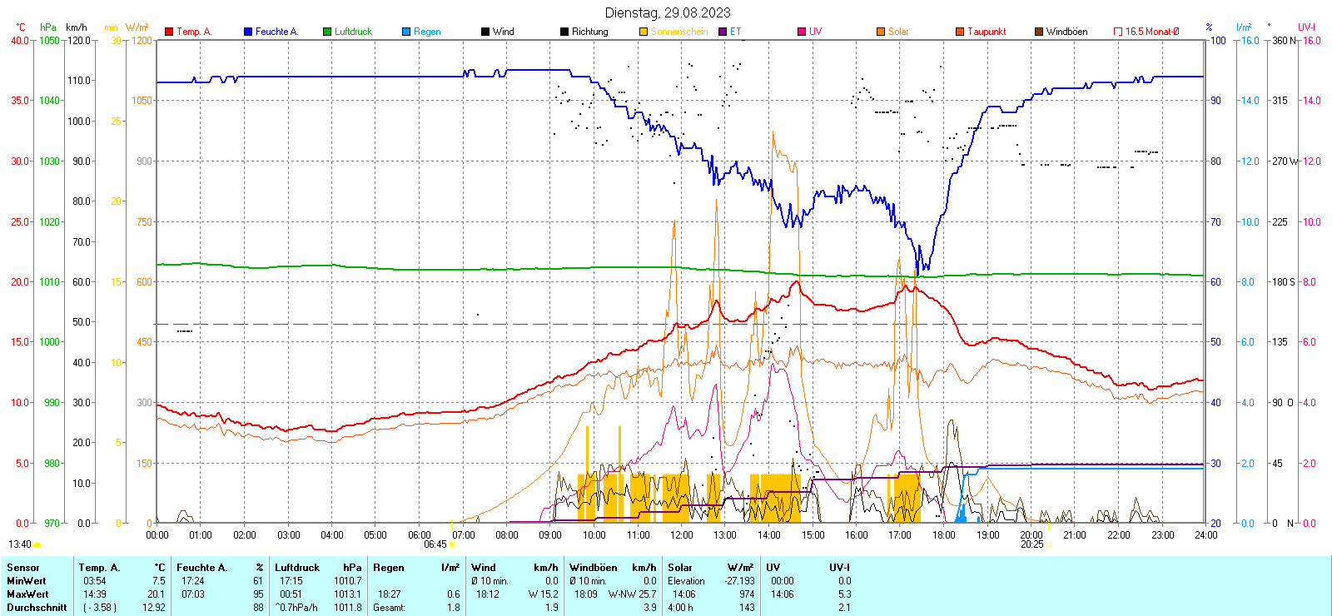Viewport: 1332px width, 616px height.
Task: Click the Windböen column header in table
Action: coord(593,568)
